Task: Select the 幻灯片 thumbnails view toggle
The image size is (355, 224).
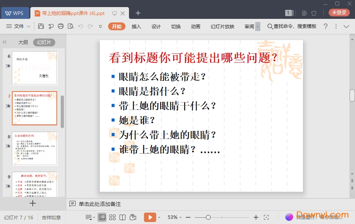Action: 44,42
